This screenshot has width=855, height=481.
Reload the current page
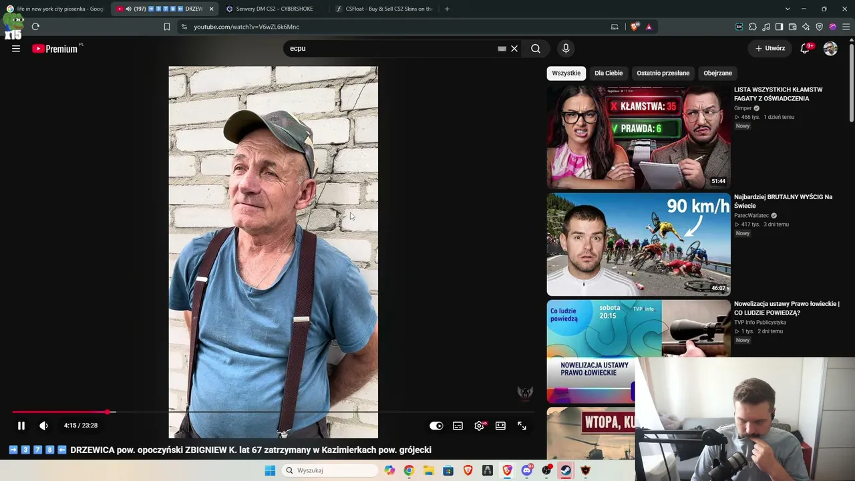point(35,27)
